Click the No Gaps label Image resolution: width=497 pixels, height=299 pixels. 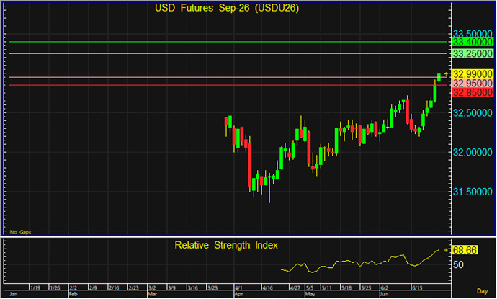point(20,232)
